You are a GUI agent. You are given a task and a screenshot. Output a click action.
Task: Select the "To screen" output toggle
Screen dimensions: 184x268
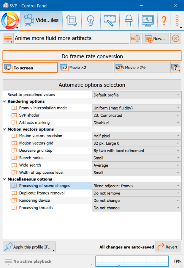pyautogui.click(x=30, y=68)
